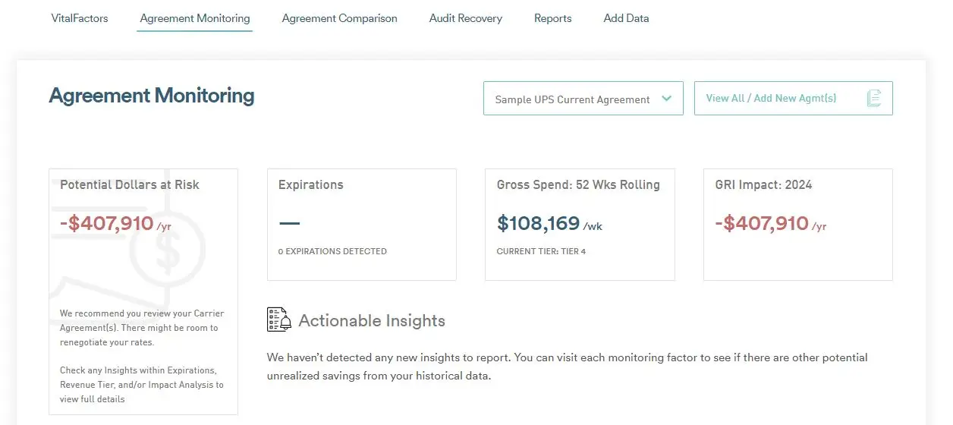Select the Expirations card

tap(362, 225)
